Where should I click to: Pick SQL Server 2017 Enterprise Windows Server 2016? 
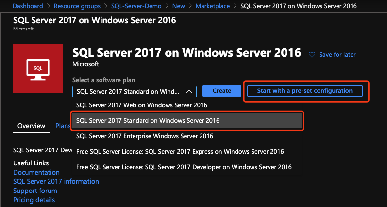tap(187, 136)
